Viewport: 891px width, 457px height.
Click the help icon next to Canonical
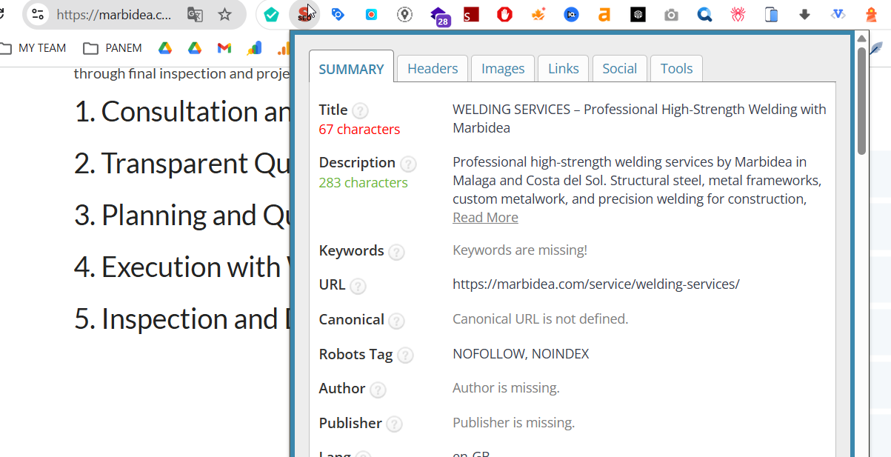click(397, 321)
